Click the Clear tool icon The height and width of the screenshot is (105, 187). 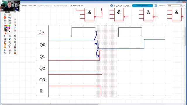click(x=5, y=50)
